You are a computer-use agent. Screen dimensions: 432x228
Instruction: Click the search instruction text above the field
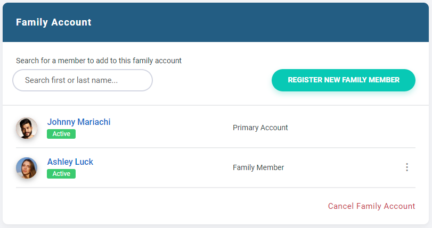tap(99, 61)
